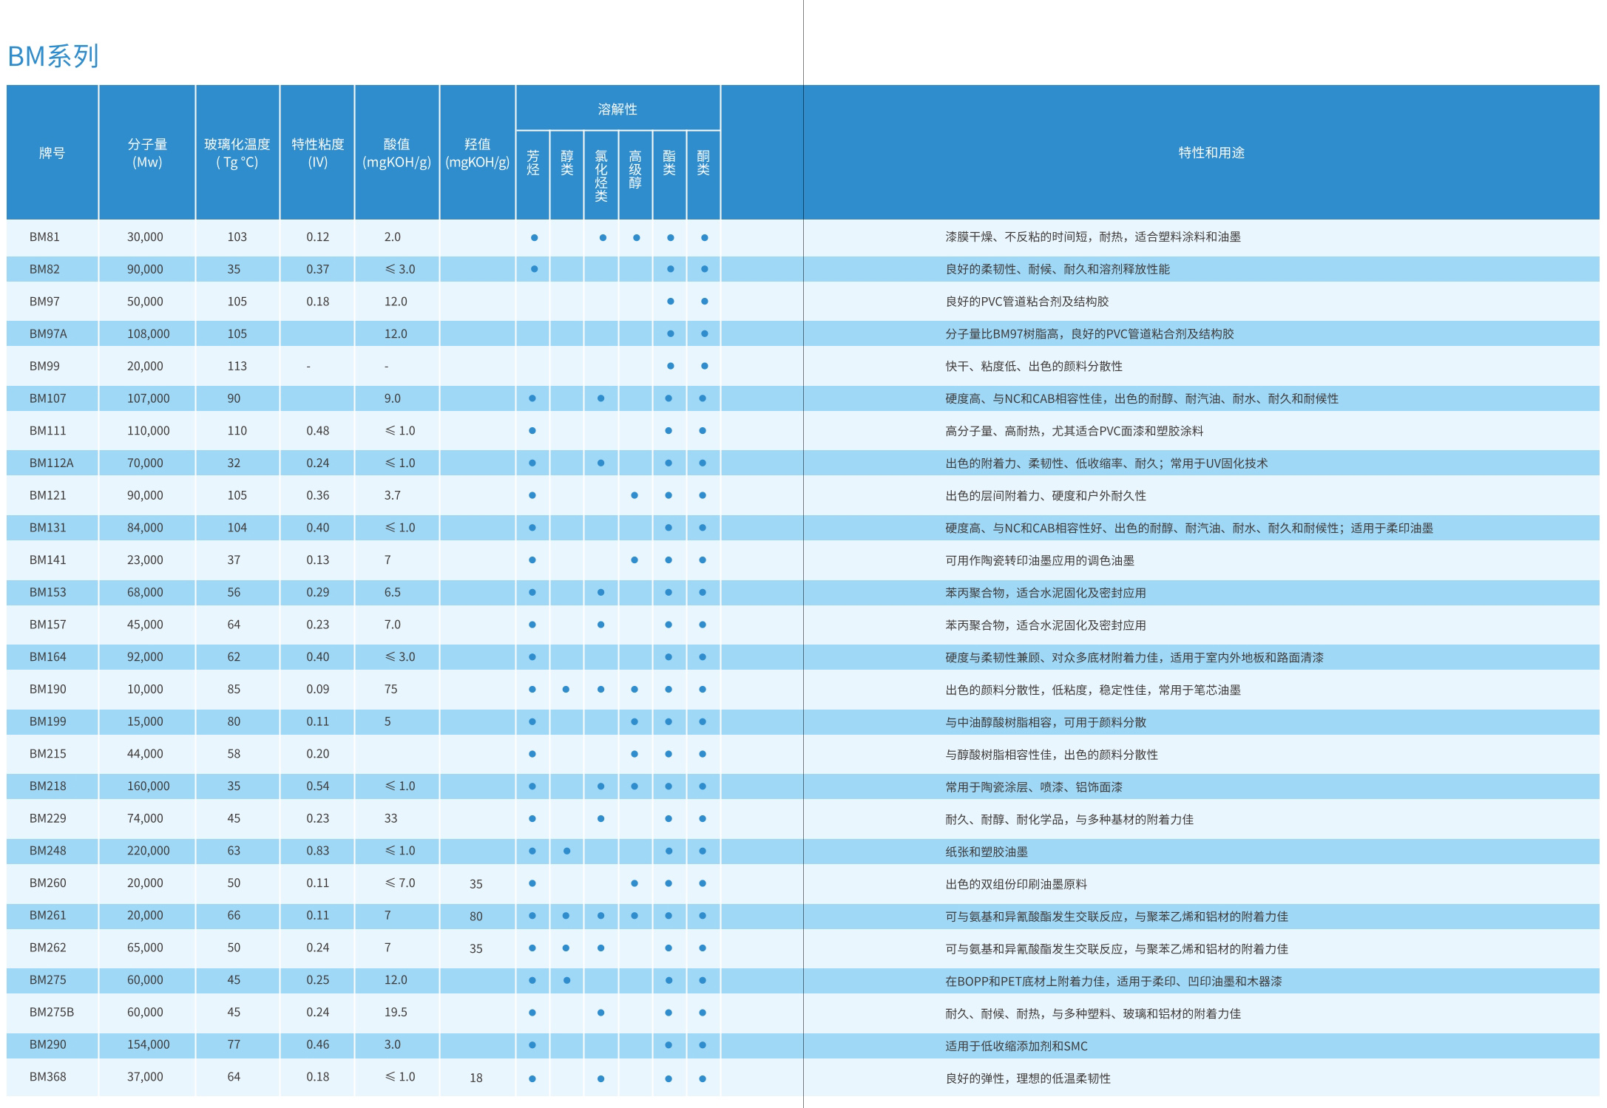This screenshot has height=1108, width=1607.
Task: Click the BM190 row acid value 75
Action: coord(390,690)
